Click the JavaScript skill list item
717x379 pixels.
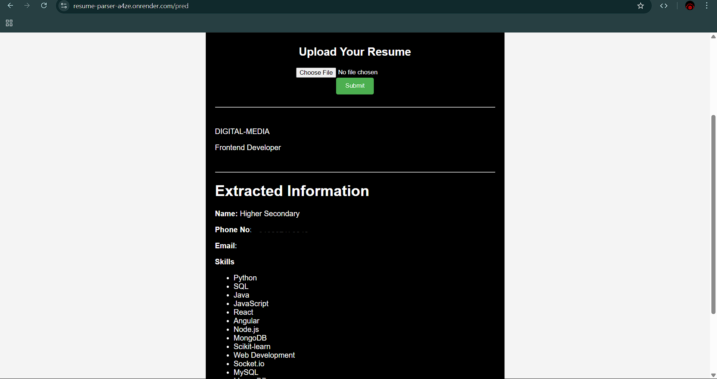[251, 304]
